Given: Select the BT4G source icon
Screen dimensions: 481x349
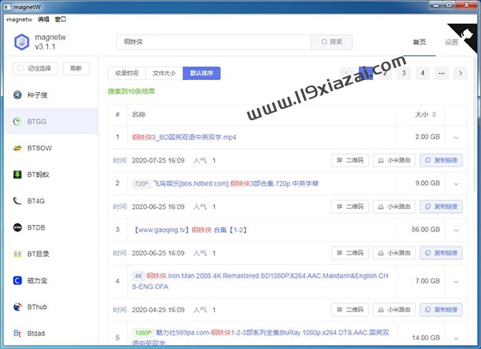Looking at the screenshot, I should 18,201.
